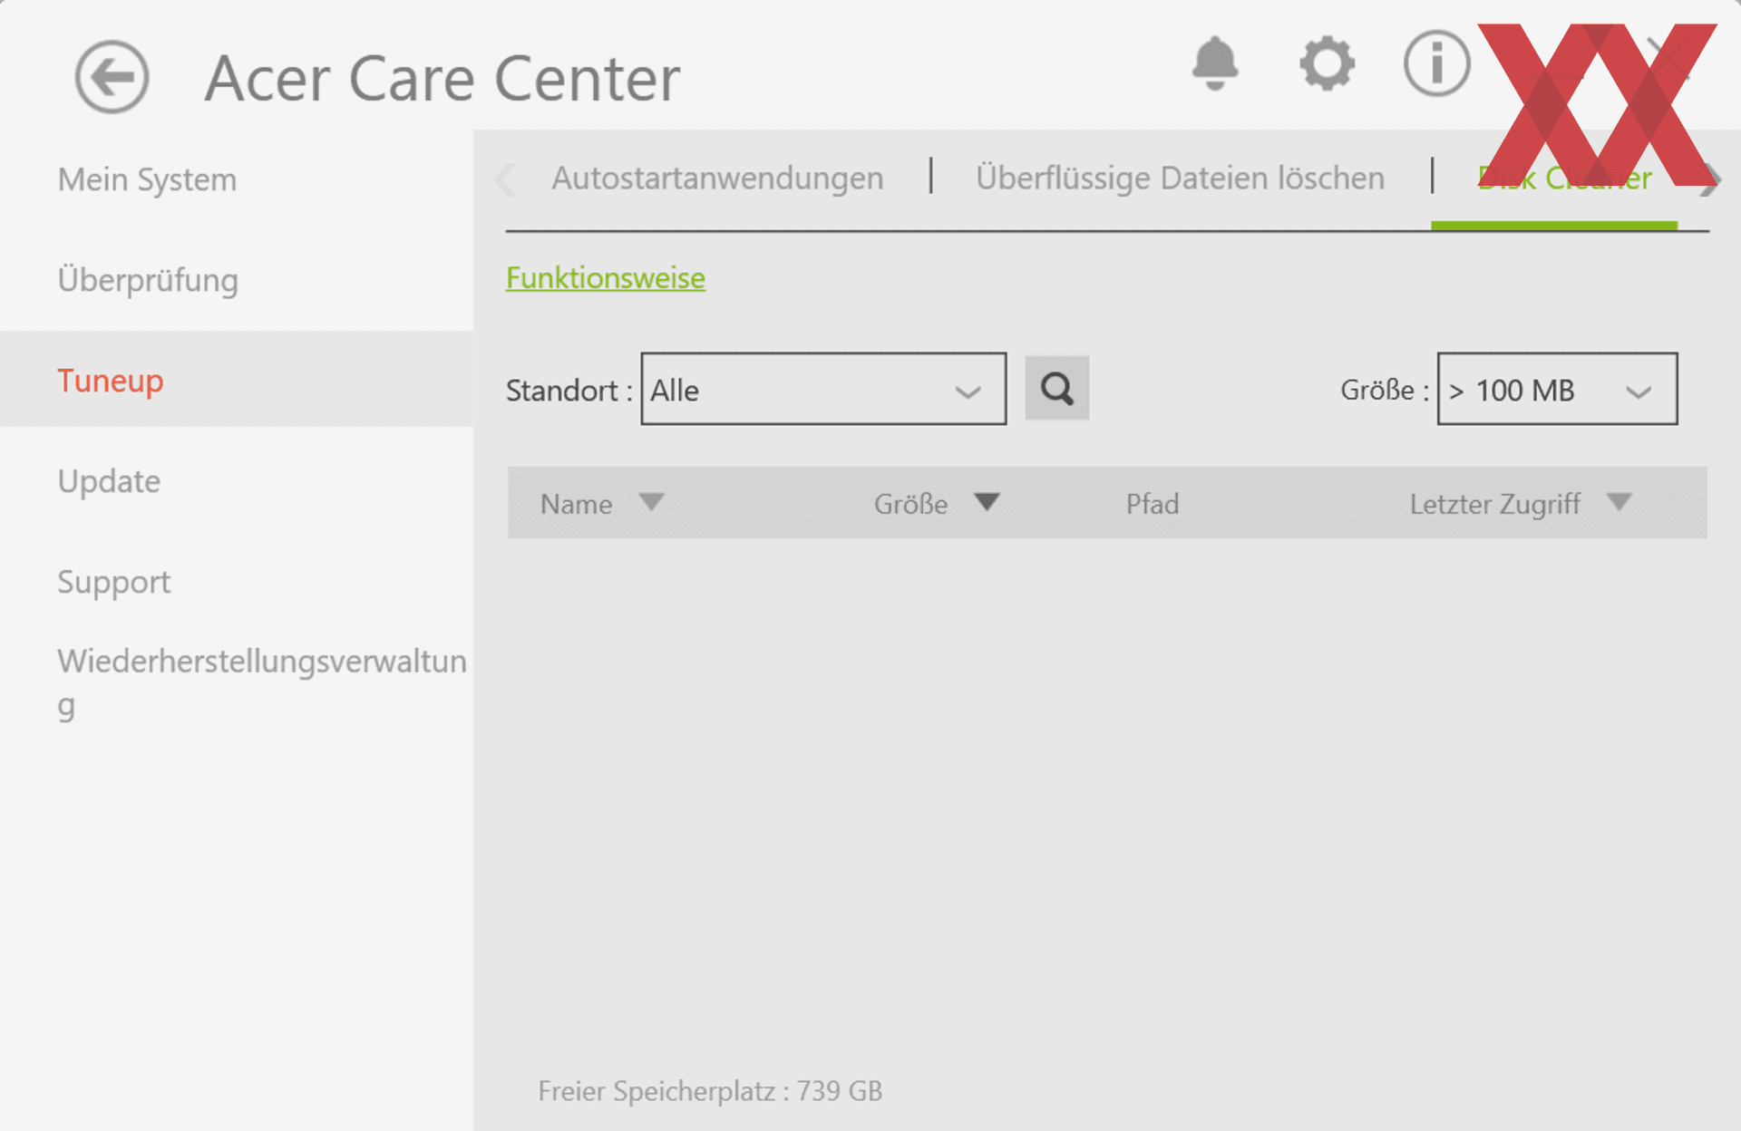This screenshot has width=1741, height=1131.
Task: Switch to Disk Cleaner tab
Action: (1564, 178)
